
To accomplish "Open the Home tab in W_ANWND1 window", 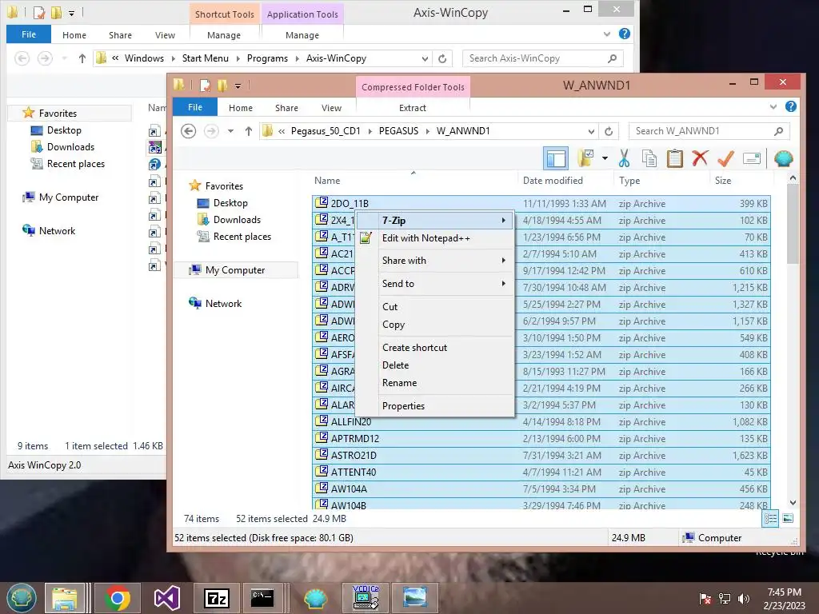I will click(240, 108).
